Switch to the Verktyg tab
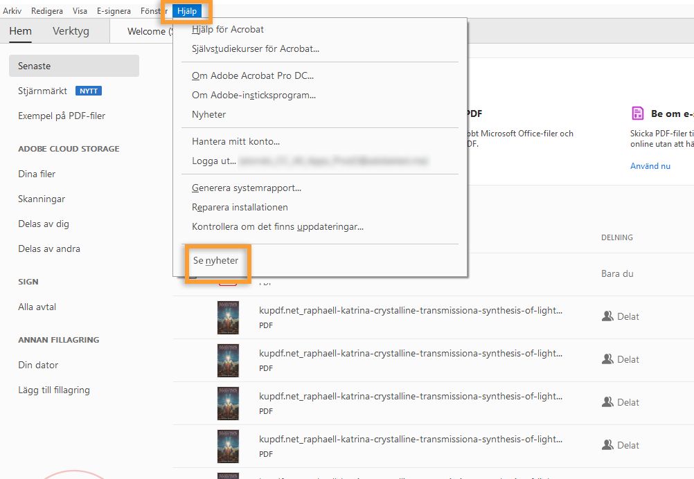Image resolution: width=694 pixels, height=479 pixels. [x=71, y=31]
